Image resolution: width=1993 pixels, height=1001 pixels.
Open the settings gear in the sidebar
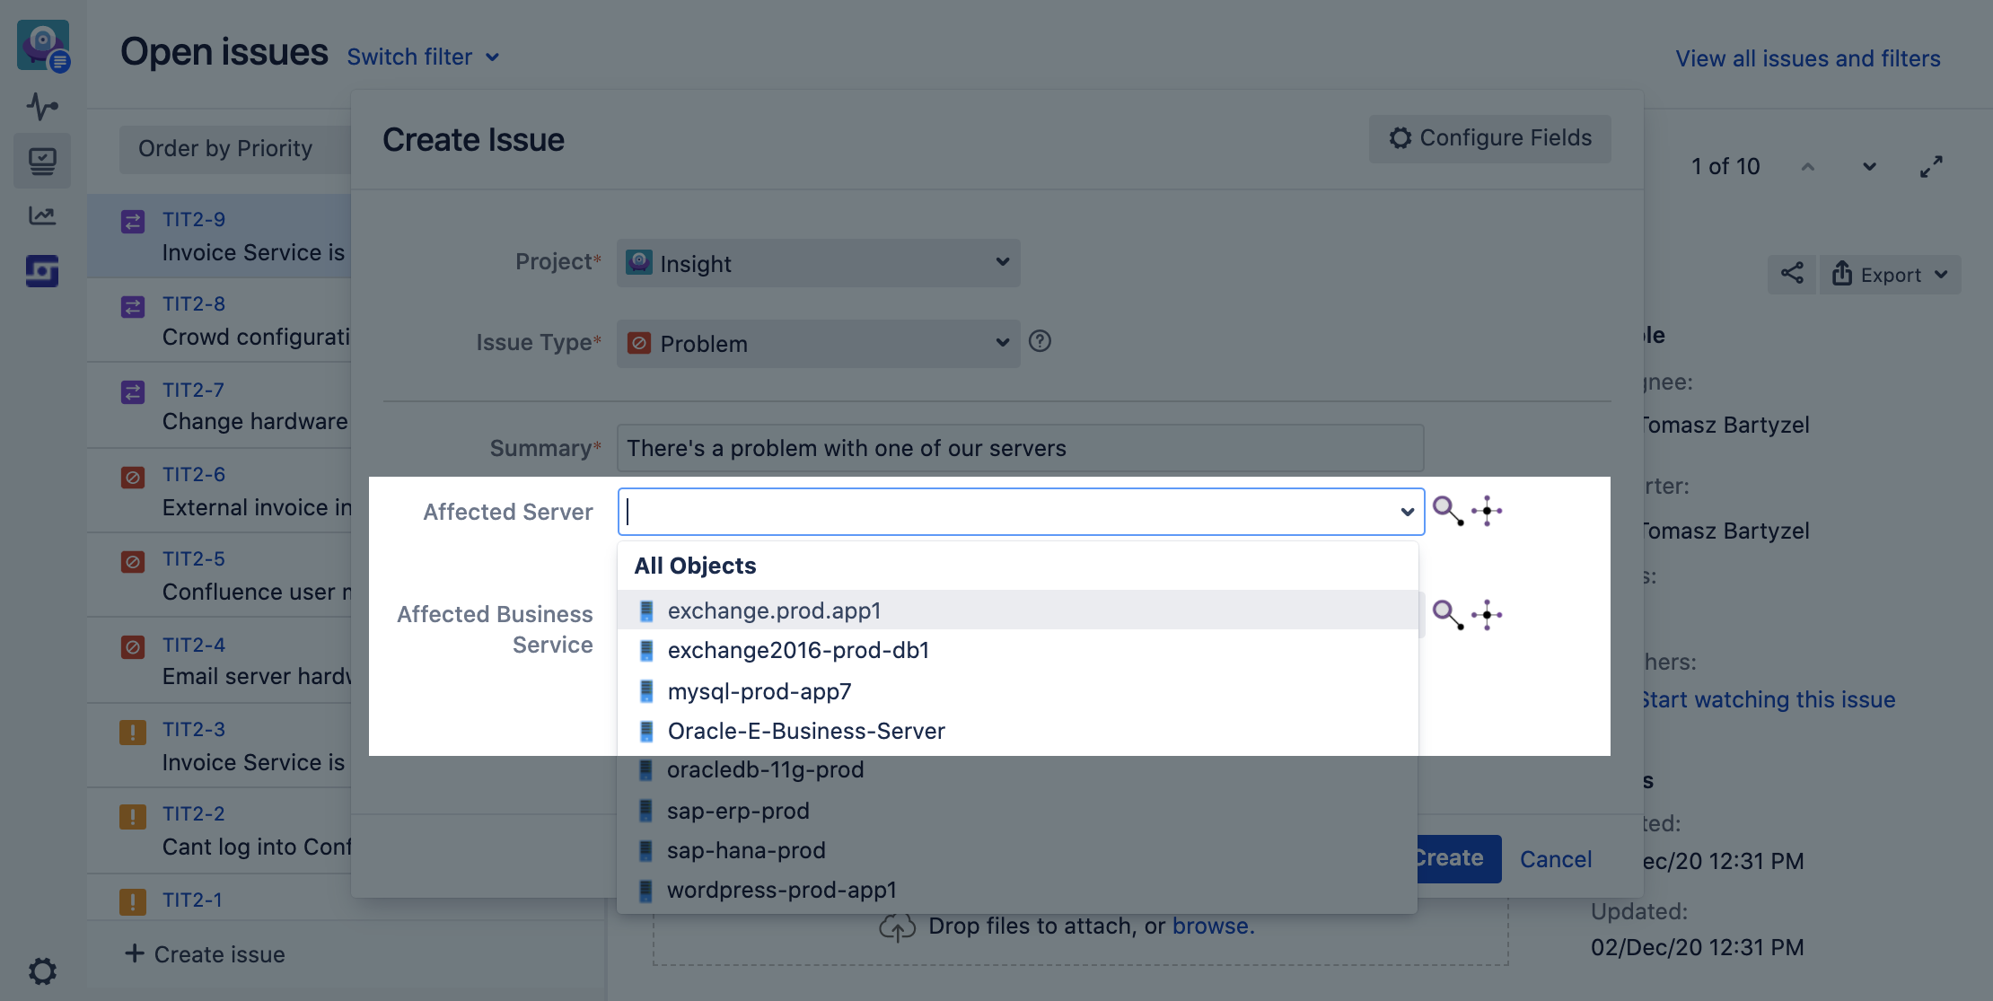coord(42,970)
